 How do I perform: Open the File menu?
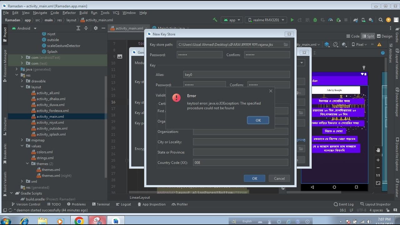6,13
